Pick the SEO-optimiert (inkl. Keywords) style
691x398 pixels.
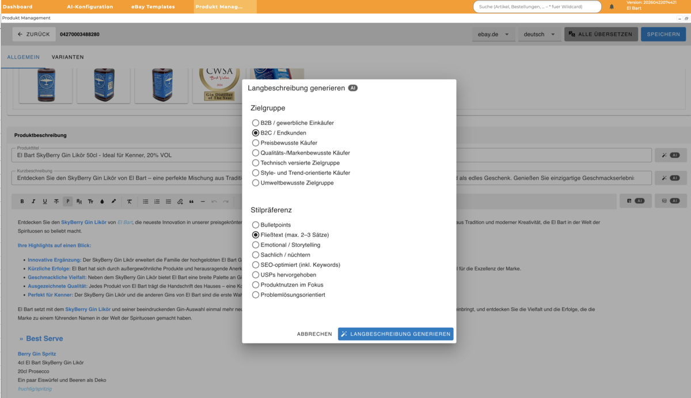pos(256,265)
